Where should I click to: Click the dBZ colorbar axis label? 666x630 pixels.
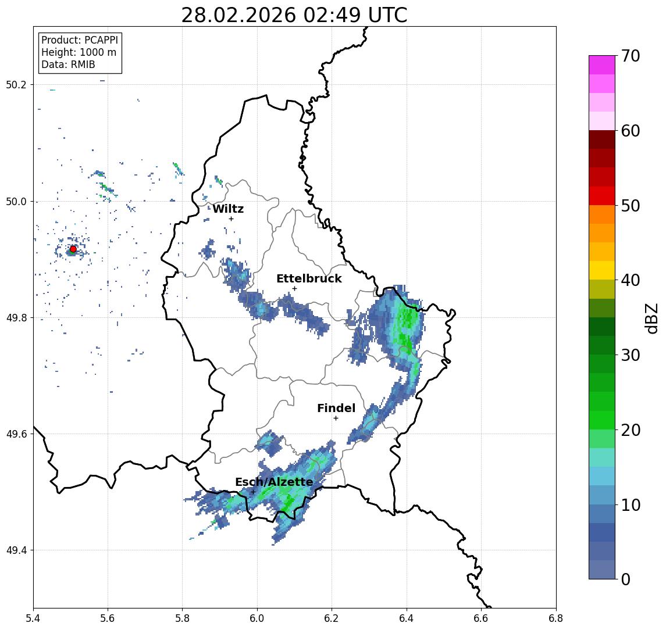[x=651, y=318]
